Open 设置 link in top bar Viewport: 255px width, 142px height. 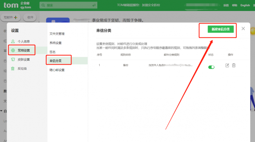[226, 5]
